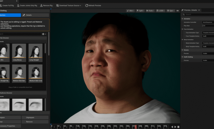Select the thick dark eyebrow thumbnail

pyautogui.click(x=19, y=105)
